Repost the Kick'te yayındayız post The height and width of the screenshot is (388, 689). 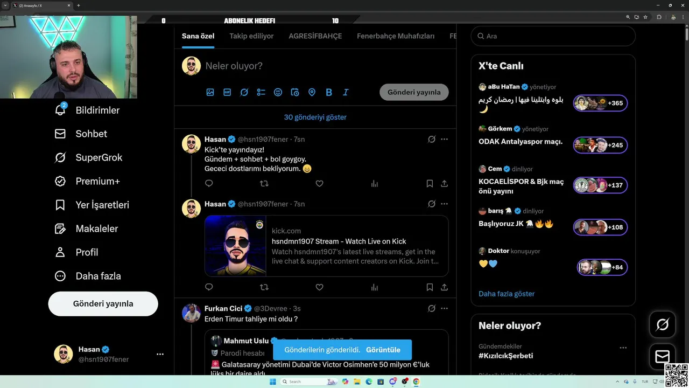pos(264,183)
